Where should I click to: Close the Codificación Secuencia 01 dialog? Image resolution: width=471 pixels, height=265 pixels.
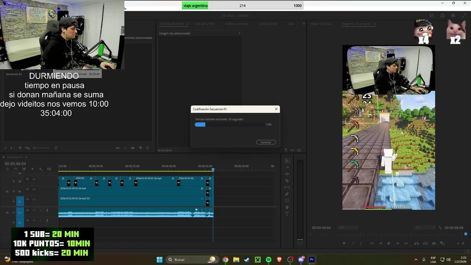click(276, 109)
